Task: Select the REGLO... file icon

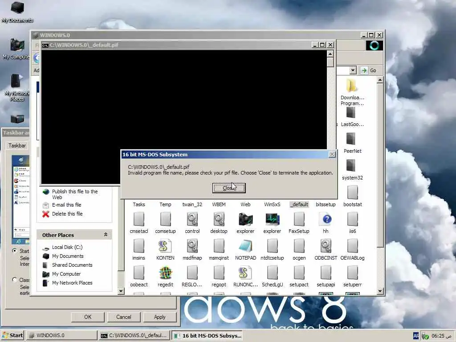Action: pos(192,273)
